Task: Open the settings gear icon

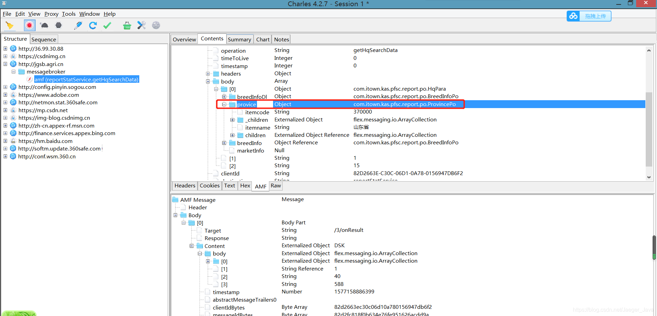Action: (156, 25)
